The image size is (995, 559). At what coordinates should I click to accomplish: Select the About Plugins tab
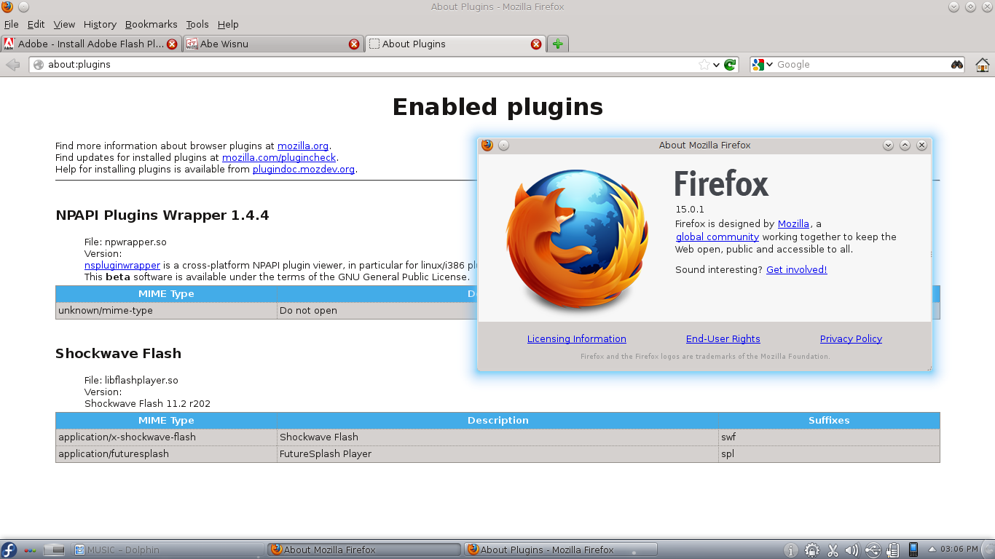(x=455, y=44)
